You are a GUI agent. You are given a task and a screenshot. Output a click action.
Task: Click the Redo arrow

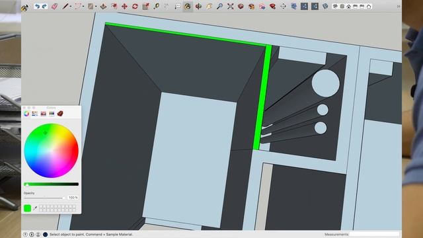point(44,6)
